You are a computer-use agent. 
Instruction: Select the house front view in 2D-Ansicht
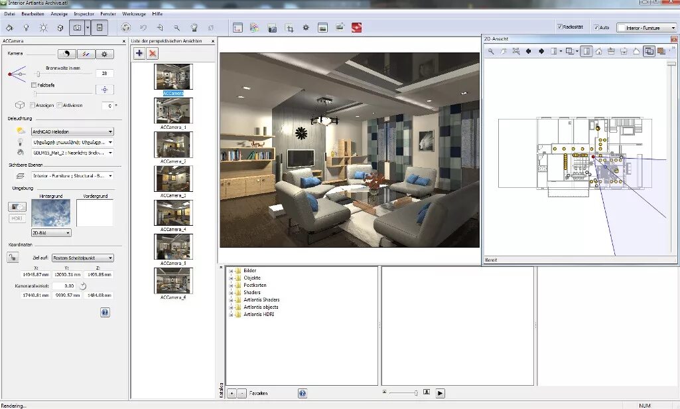point(598,51)
